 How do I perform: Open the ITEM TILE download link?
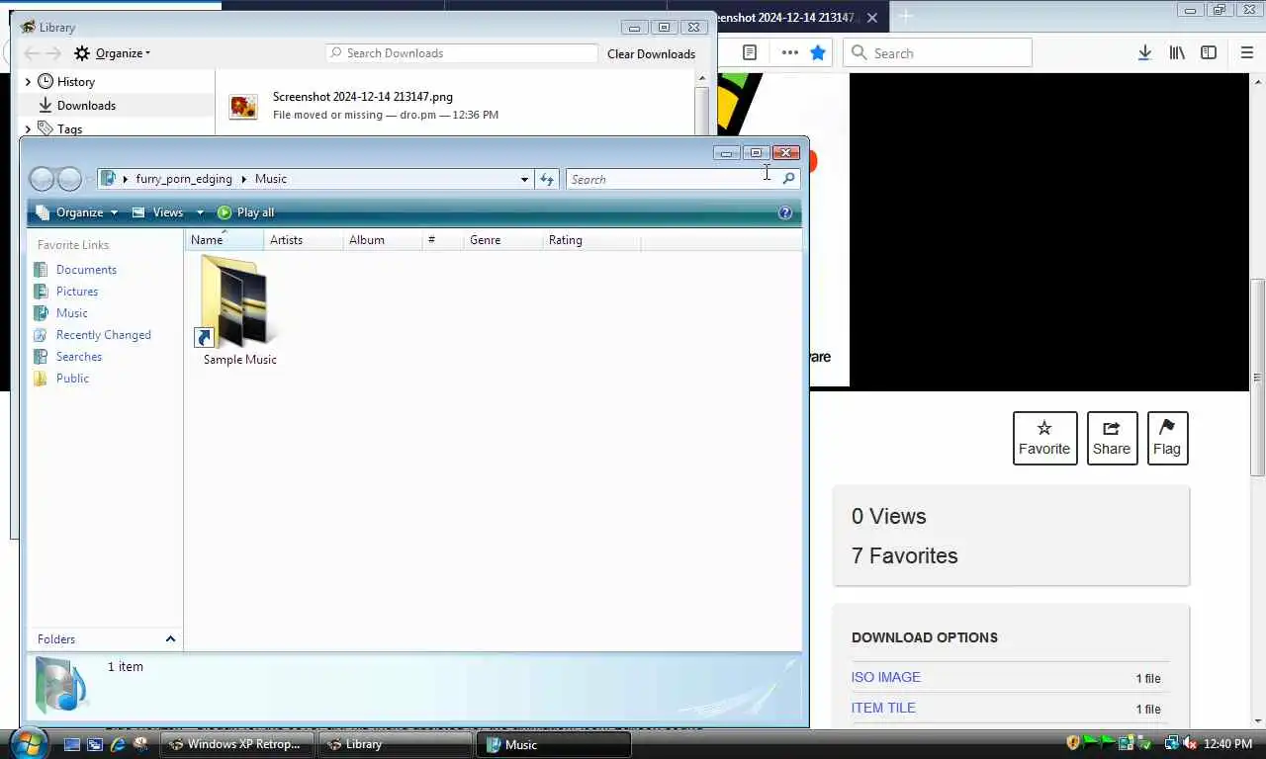tap(883, 708)
